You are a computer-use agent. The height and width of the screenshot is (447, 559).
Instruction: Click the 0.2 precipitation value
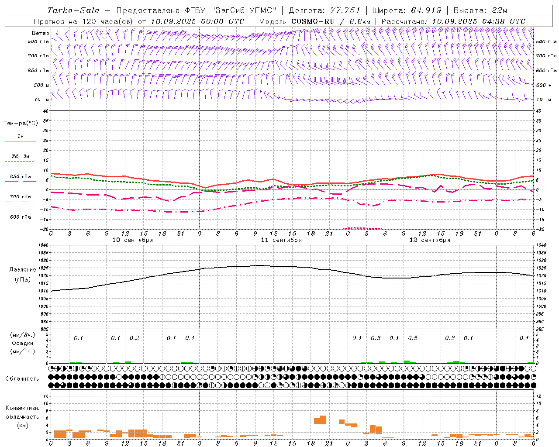click(135, 338)
